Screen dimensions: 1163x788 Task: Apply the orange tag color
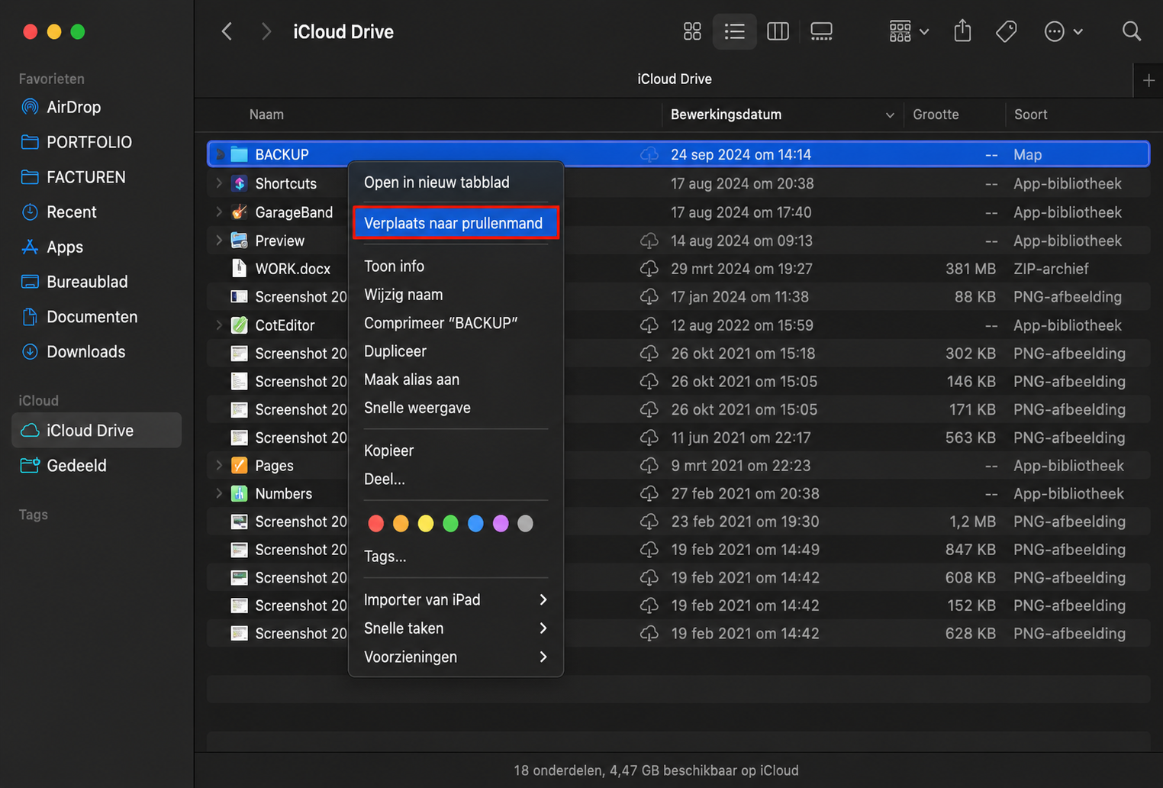(x=401, y=523)
